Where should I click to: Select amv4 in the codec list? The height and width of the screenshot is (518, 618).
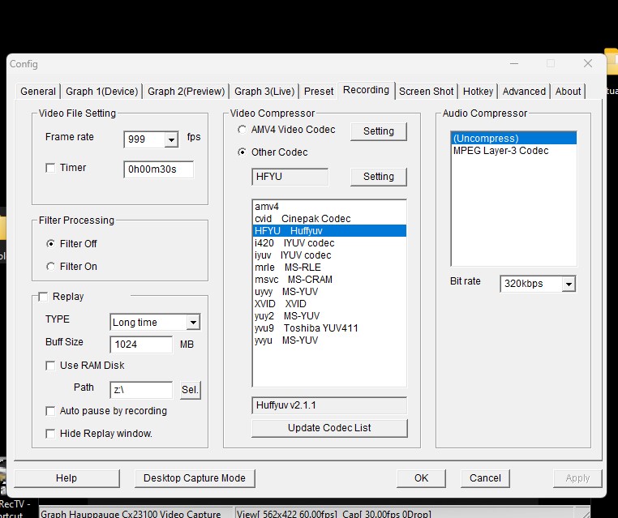[329, 207]
